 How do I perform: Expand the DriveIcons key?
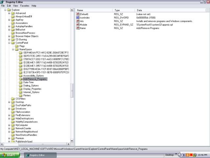coord(9,109)
